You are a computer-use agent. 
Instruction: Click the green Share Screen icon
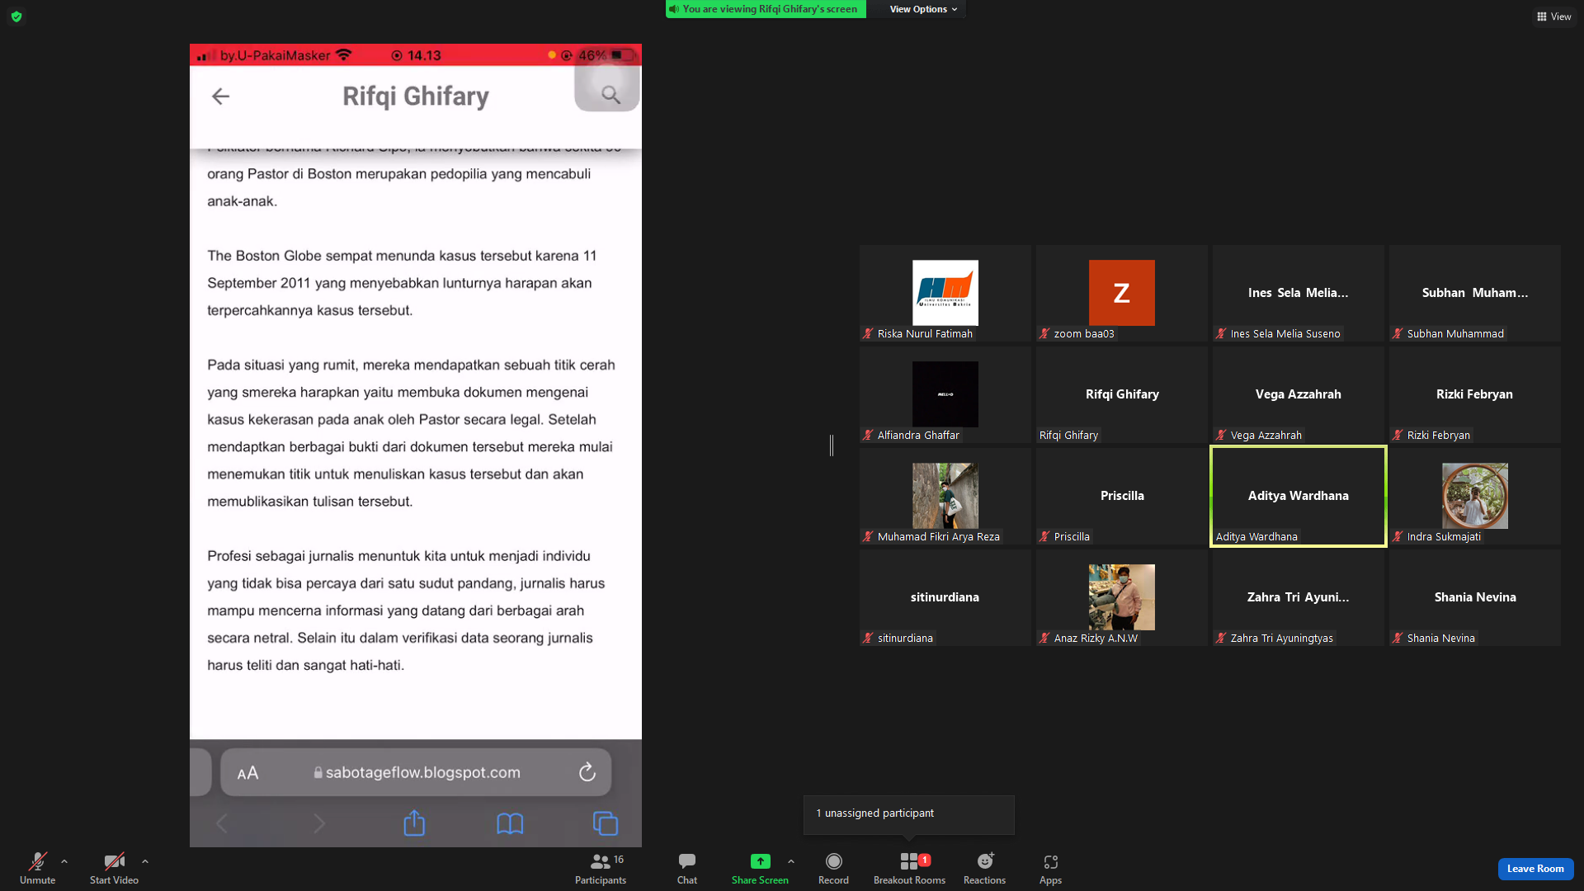pos(760,861)
